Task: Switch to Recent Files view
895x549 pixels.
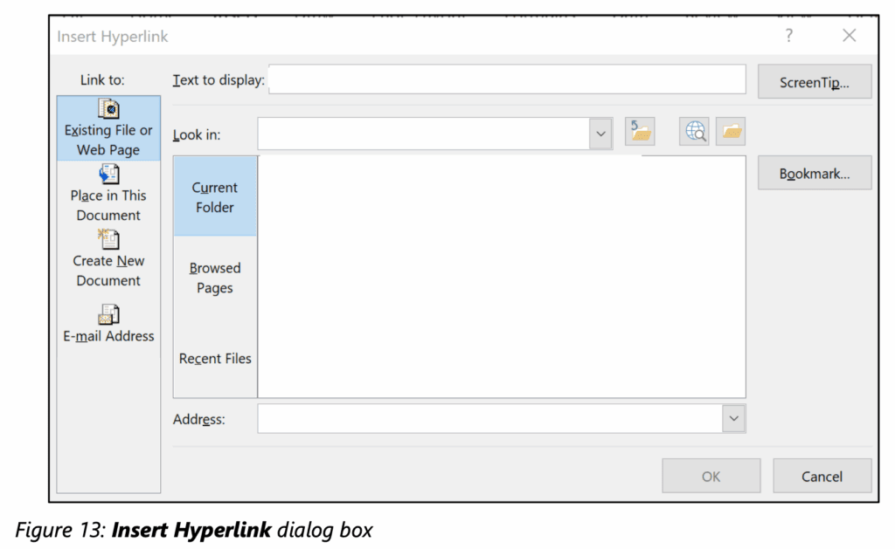Action: (x=214, y=358)
